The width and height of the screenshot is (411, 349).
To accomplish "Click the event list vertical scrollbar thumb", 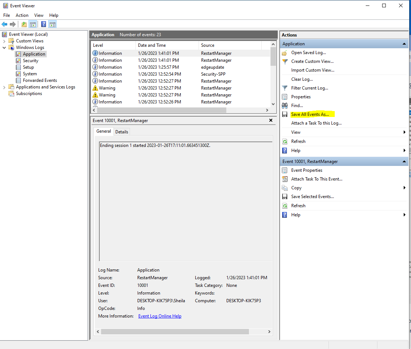I will pyautogui.click(x=273, y=57).
